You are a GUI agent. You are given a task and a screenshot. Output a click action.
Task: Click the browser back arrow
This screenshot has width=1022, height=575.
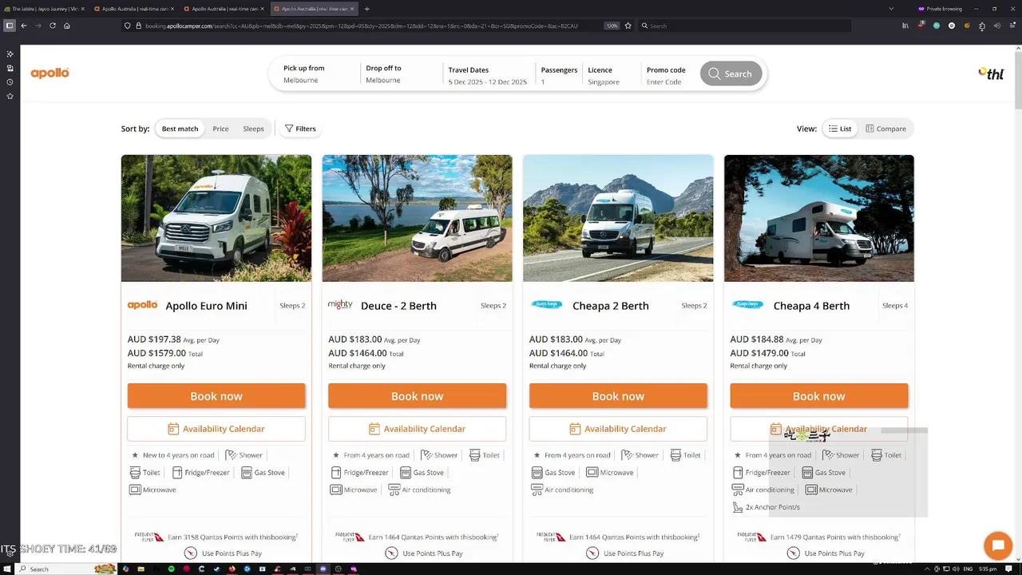tap(24, 26)
